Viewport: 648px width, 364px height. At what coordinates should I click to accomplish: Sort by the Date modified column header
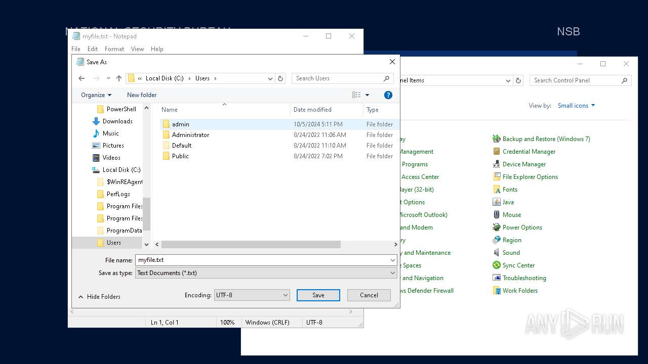pyautogui.click(x=312, y=110)
